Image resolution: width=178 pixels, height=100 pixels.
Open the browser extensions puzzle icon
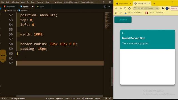162,8
